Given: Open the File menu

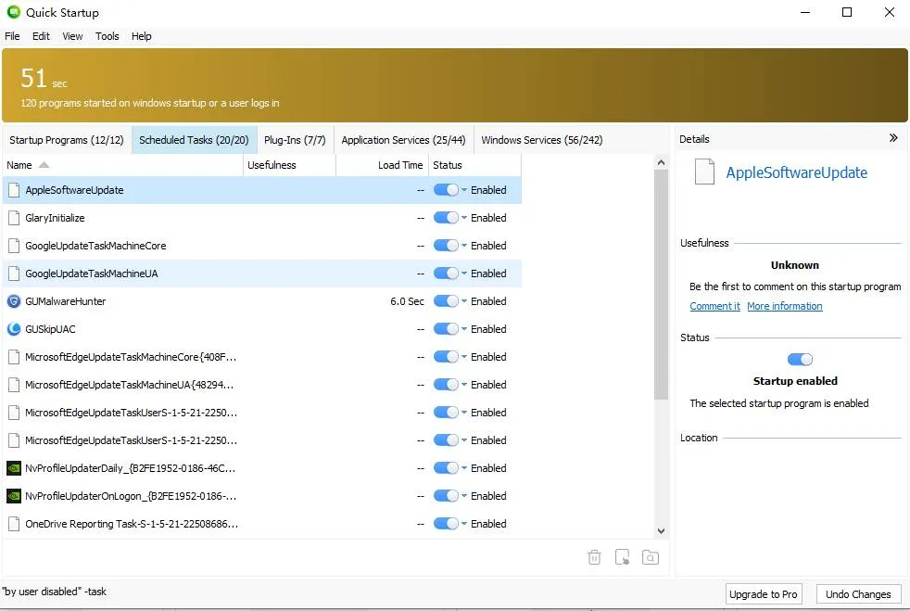Looking at the screenshot, I should click(12, 36).
